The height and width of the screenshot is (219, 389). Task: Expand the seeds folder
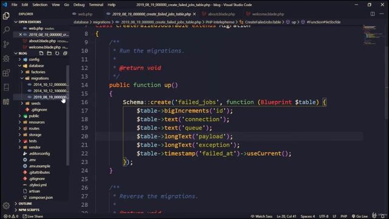(36, 103)
